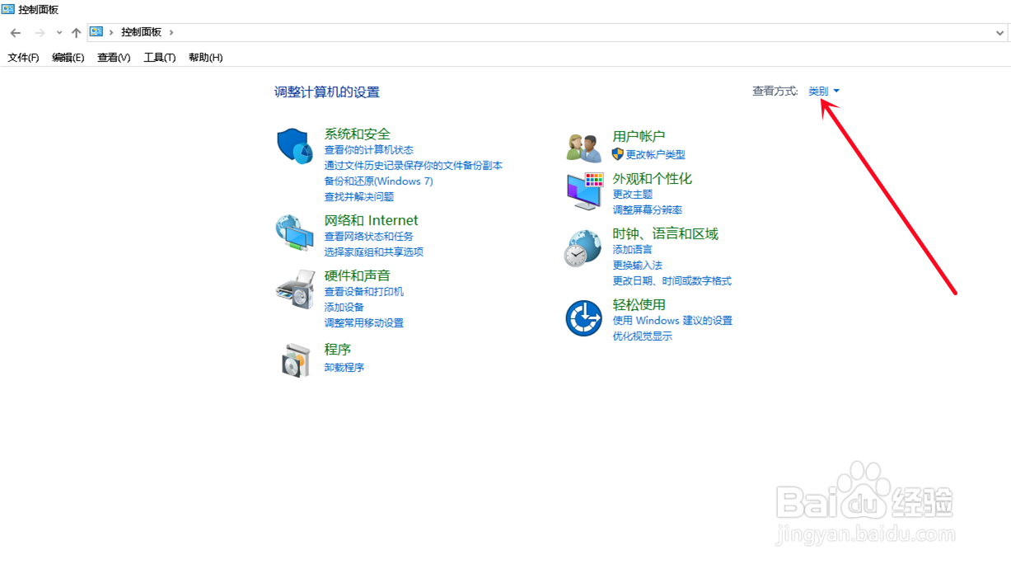
Task: Go up one level with up arrow
Action: coord(76,33)
